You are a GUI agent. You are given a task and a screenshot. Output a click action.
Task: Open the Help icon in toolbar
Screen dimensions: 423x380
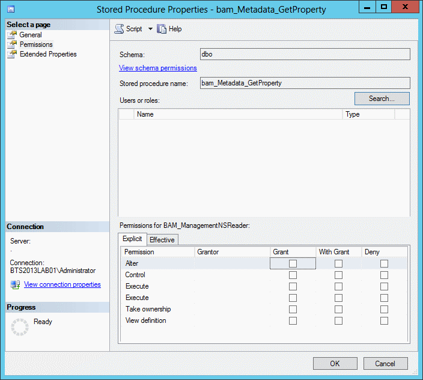162,29
